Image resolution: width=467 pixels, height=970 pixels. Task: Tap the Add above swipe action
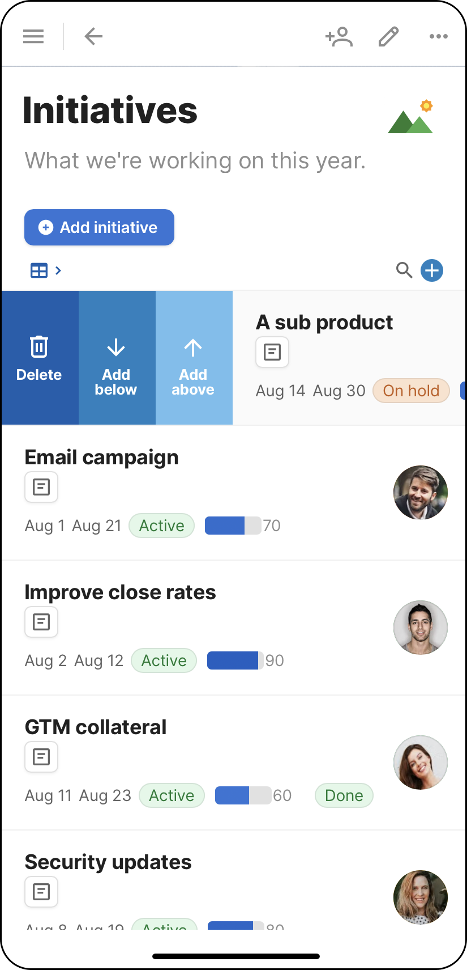pyautogui.click(x=193, y=357)
